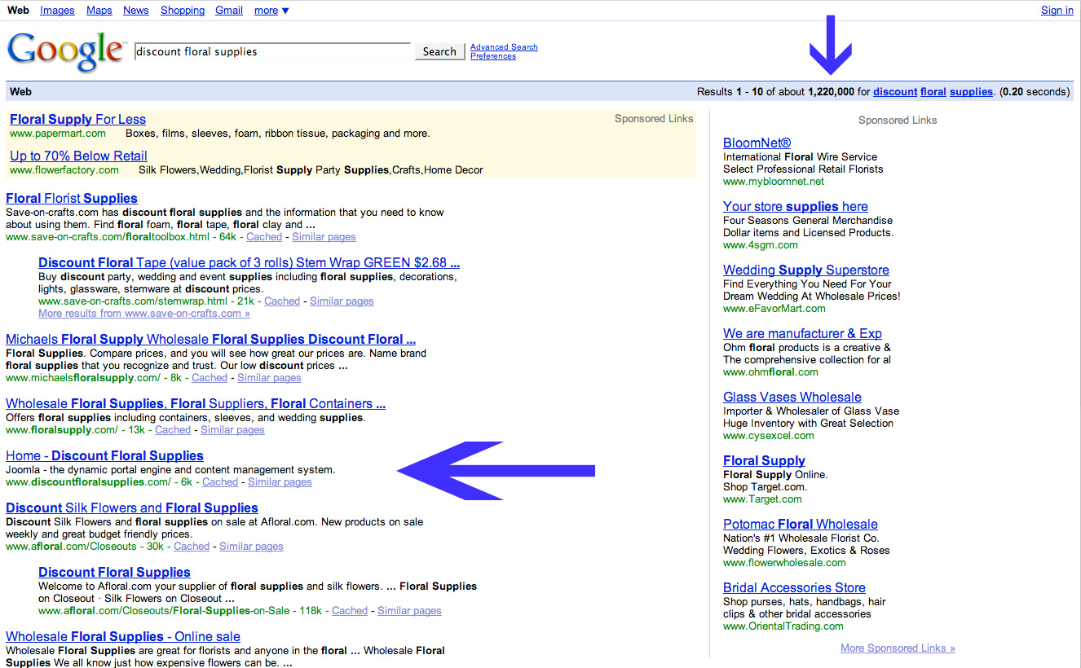
Task: Click the Google logo
Action: [x=65, y=51]
